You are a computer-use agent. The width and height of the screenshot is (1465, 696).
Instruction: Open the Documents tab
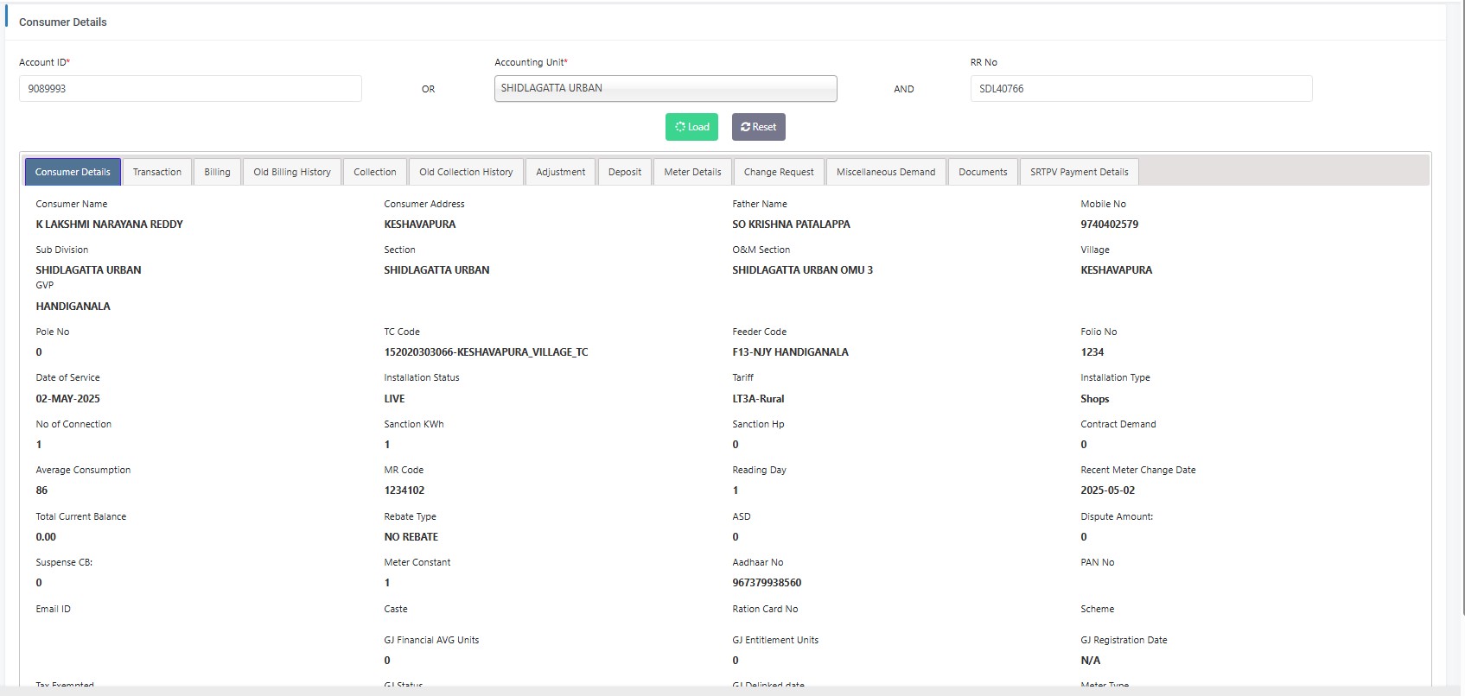pyautogui.click(x=983, y=172)
